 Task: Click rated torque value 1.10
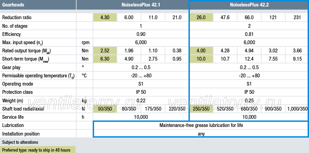coord(153,51)
